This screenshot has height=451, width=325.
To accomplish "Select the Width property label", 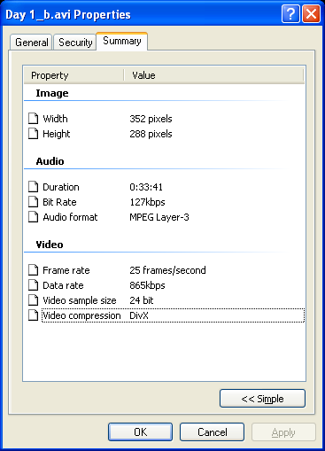I will click(x=55, y=119).
